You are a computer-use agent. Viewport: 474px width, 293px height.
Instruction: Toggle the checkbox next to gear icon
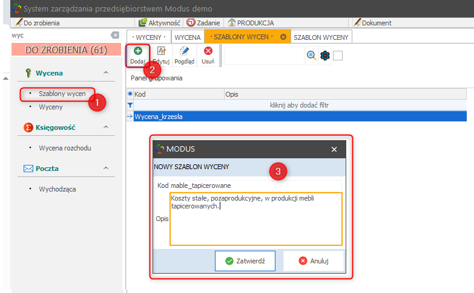338,56
